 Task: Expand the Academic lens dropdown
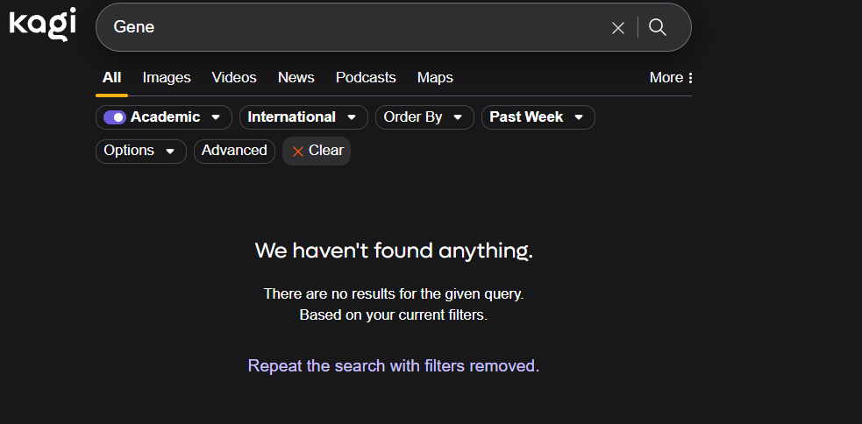click(216, 117)
